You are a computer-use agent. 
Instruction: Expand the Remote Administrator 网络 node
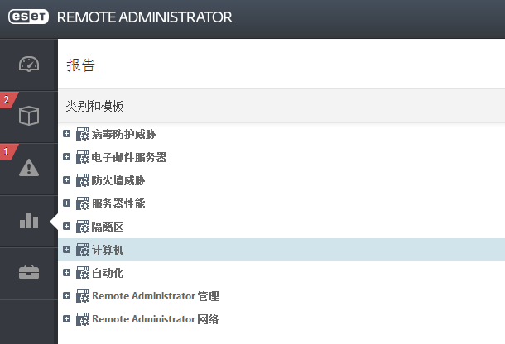(x=67, y=319)
